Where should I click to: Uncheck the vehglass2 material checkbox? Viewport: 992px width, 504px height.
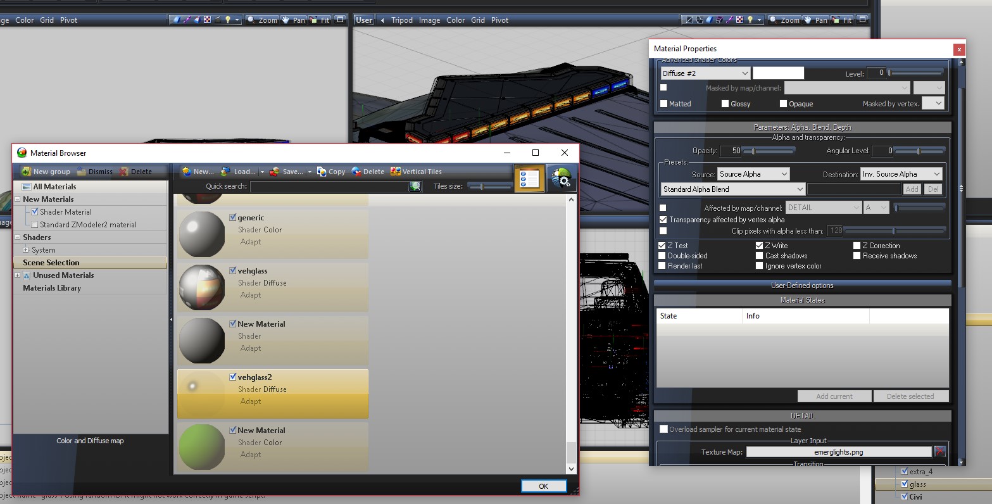pyautogui.click(x=233, y=377)
